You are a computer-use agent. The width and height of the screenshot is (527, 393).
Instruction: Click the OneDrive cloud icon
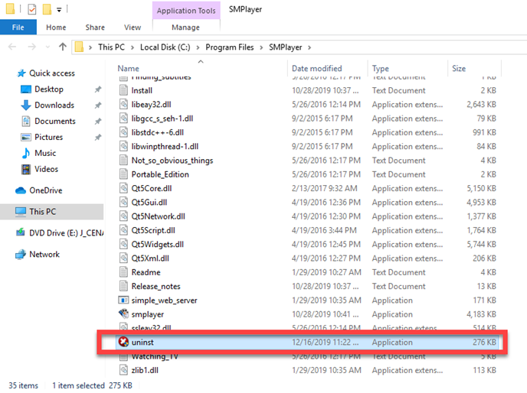point(21,190)
